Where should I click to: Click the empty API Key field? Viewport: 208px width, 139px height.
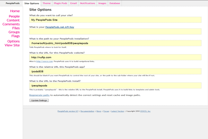pos(115,32)
